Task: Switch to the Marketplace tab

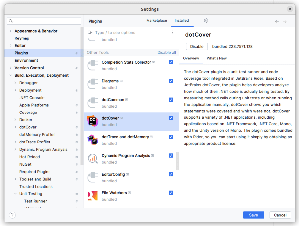Action: [156, 20]
